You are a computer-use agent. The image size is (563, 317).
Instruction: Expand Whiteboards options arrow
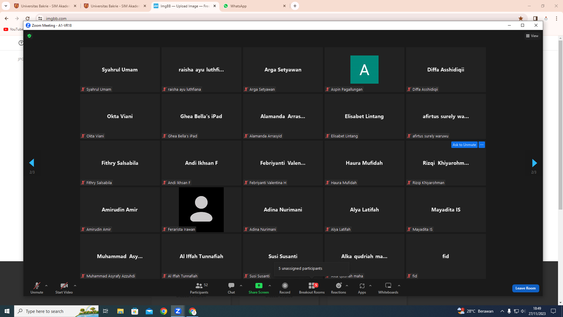coord(399,286)
